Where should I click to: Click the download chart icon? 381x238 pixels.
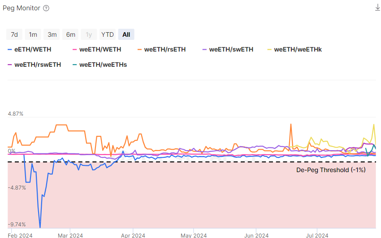point(377,8)
